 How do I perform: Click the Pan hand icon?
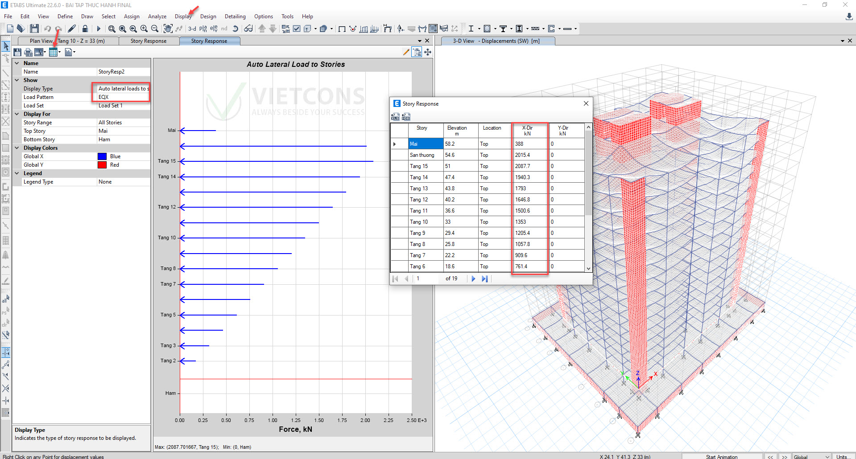pyautogui.click(x=168, y=29)
